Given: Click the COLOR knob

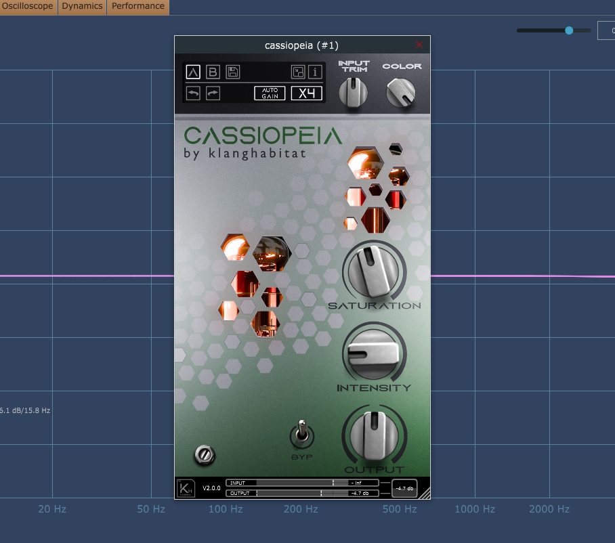Looking at the screenshot, I should click(x=401, y=93).
